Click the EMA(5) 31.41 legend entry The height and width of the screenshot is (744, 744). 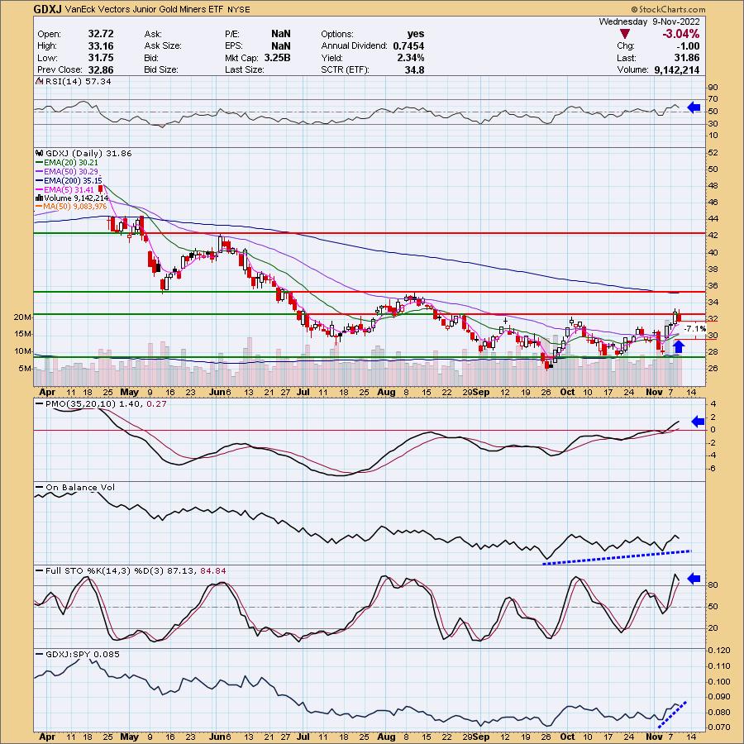(x=69, y=189)
